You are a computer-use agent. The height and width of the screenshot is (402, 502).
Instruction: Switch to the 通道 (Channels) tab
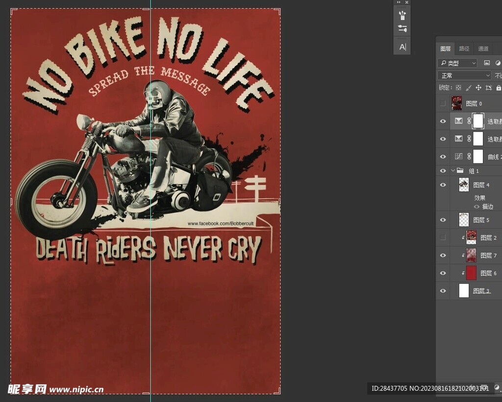(x=483, y=48)
